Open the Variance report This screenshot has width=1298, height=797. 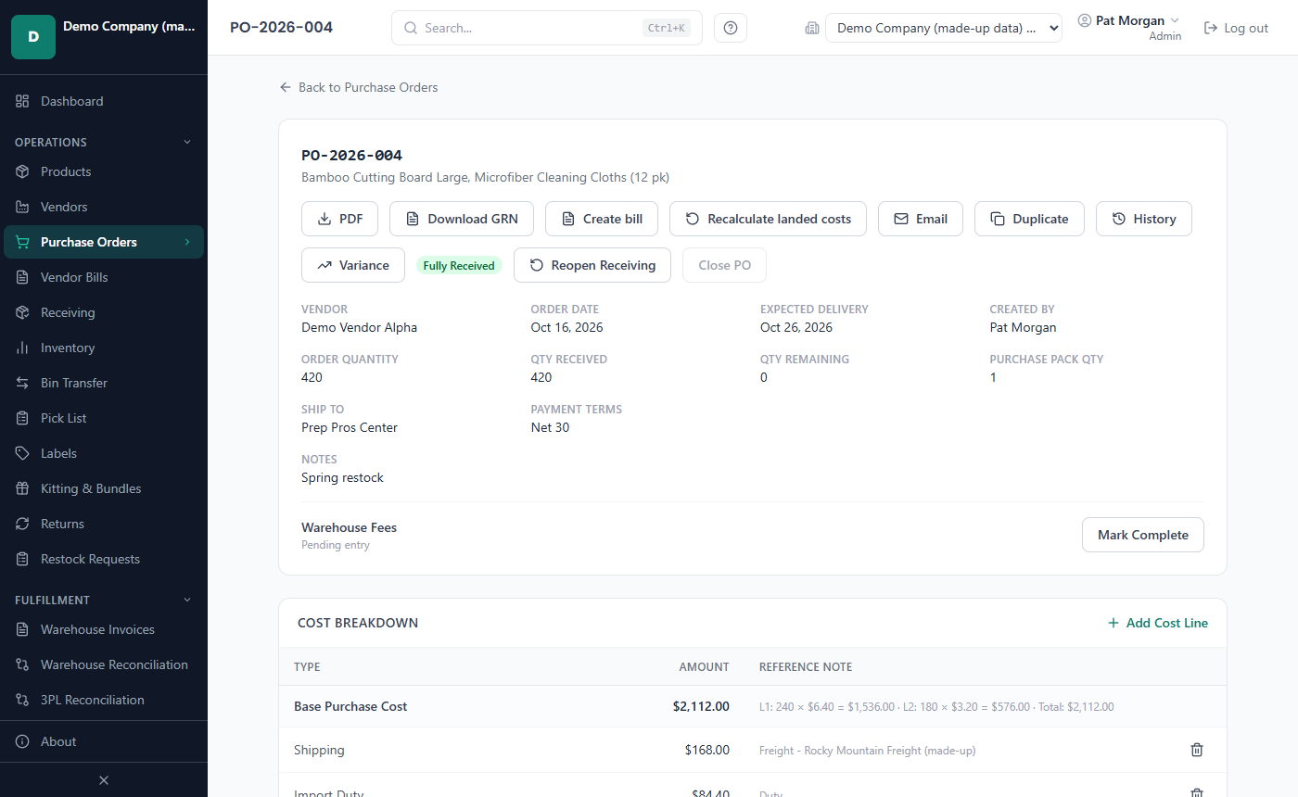pos(353,265)
